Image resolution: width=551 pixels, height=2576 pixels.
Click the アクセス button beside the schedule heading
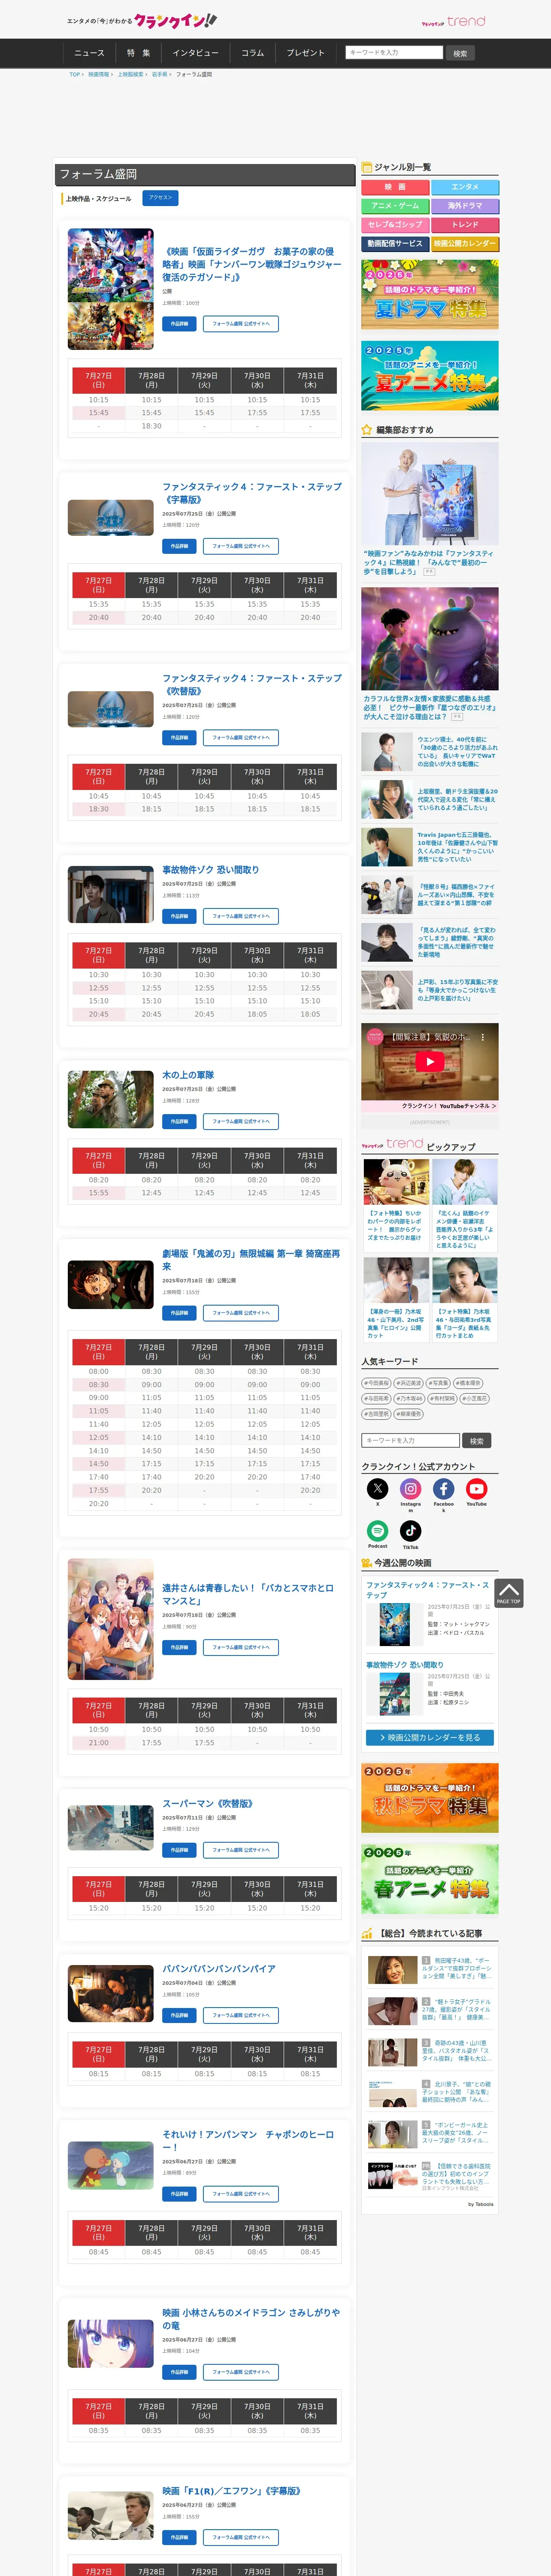160,198
